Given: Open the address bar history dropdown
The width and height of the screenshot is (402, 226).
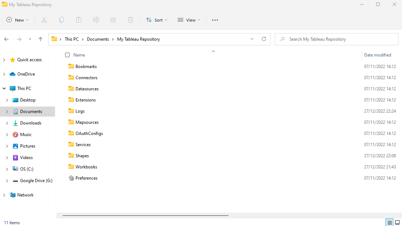Looking at the screenshot, I should [252, 39].
